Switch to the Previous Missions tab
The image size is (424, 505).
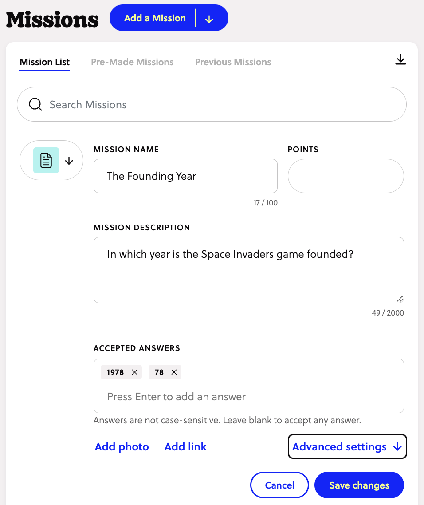pos(232,62)
